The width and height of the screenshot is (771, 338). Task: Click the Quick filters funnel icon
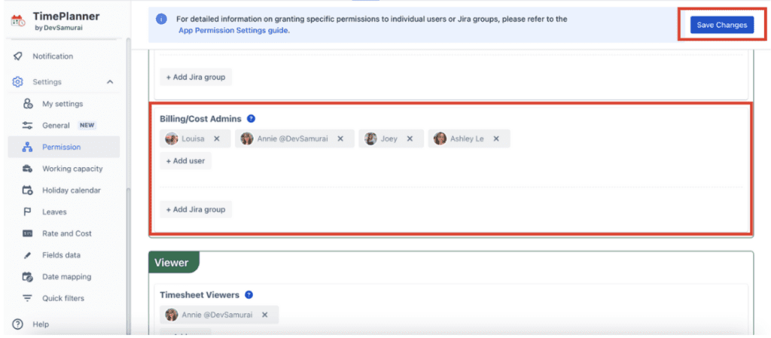28,298
